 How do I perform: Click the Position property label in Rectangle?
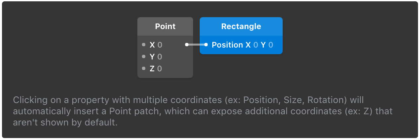227,45
